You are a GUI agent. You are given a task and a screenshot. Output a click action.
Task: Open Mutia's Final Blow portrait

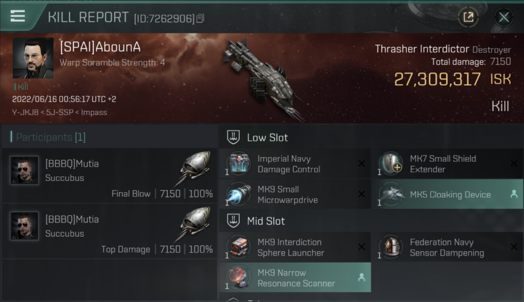(x=25, y=170)
